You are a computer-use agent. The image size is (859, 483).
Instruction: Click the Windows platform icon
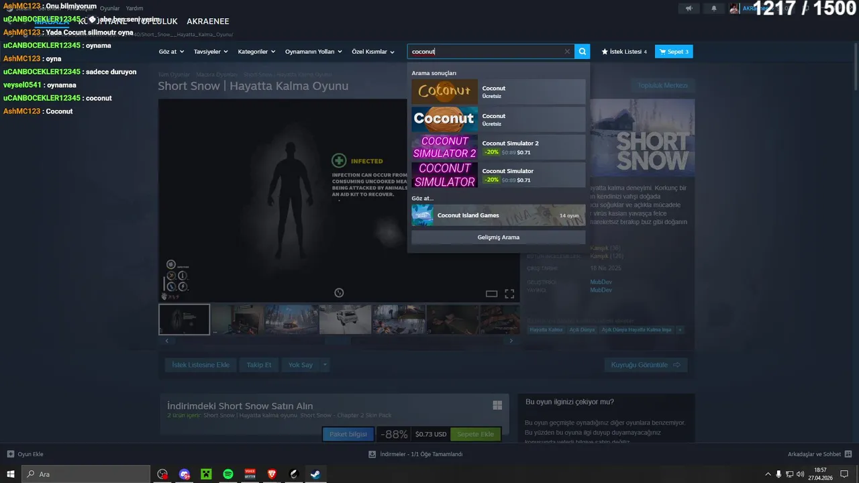coord(497,405)
